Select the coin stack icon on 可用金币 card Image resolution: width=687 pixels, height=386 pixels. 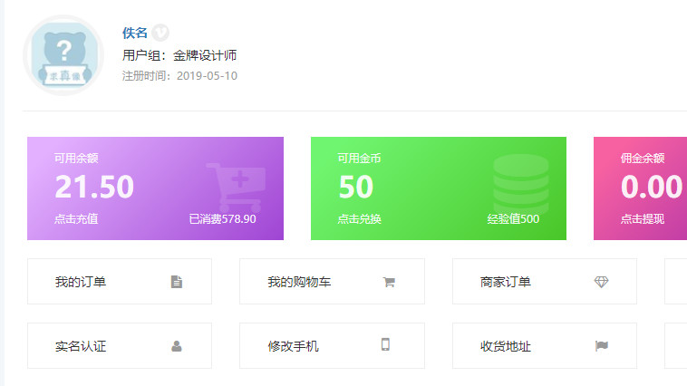pos(521,184)
